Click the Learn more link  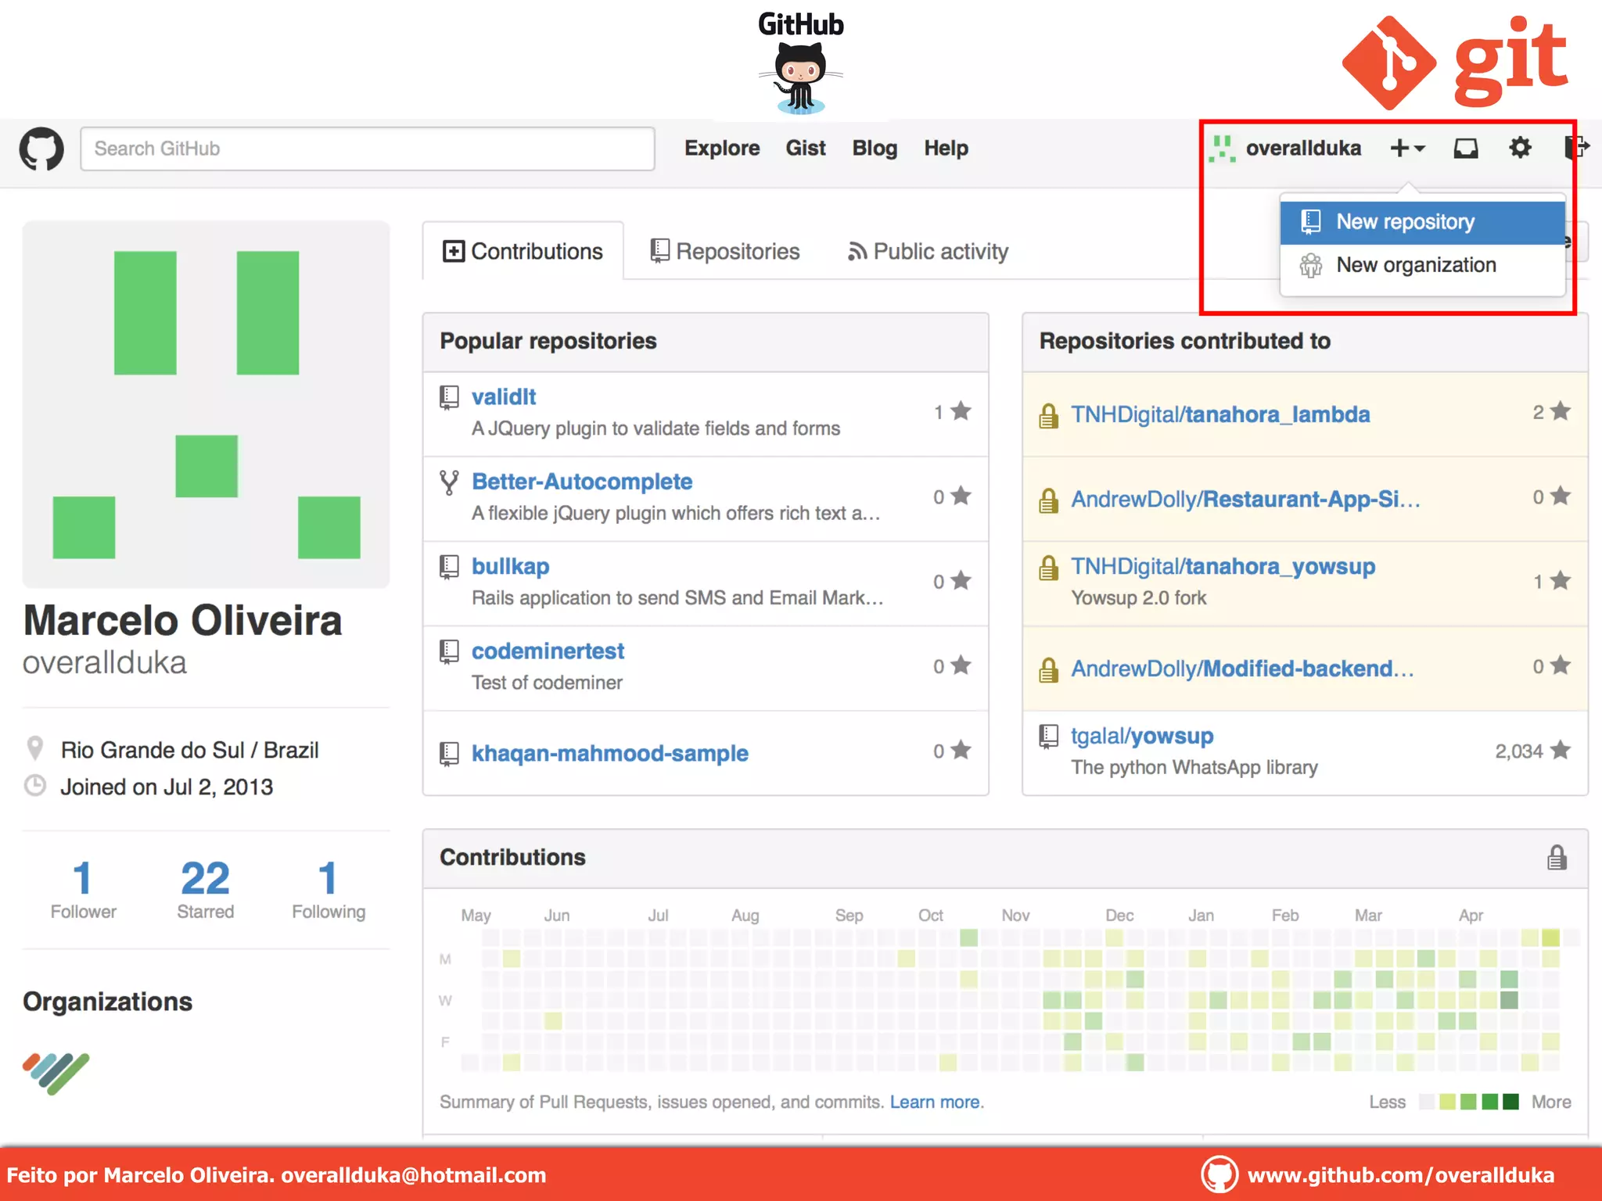(936, 1102)
